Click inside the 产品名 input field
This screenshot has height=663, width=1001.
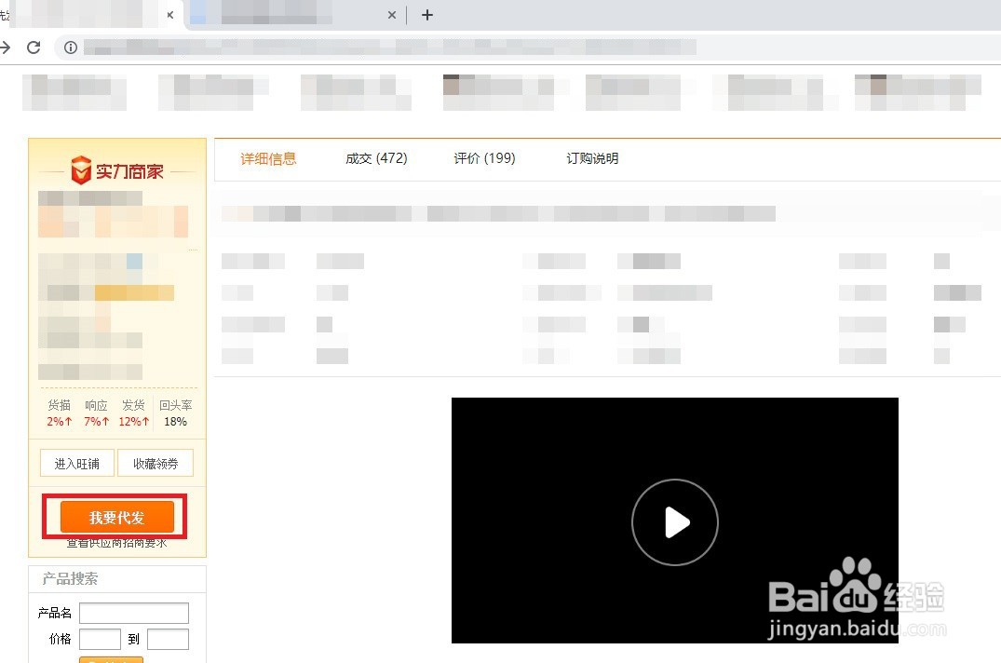click(x=134, y=613)
